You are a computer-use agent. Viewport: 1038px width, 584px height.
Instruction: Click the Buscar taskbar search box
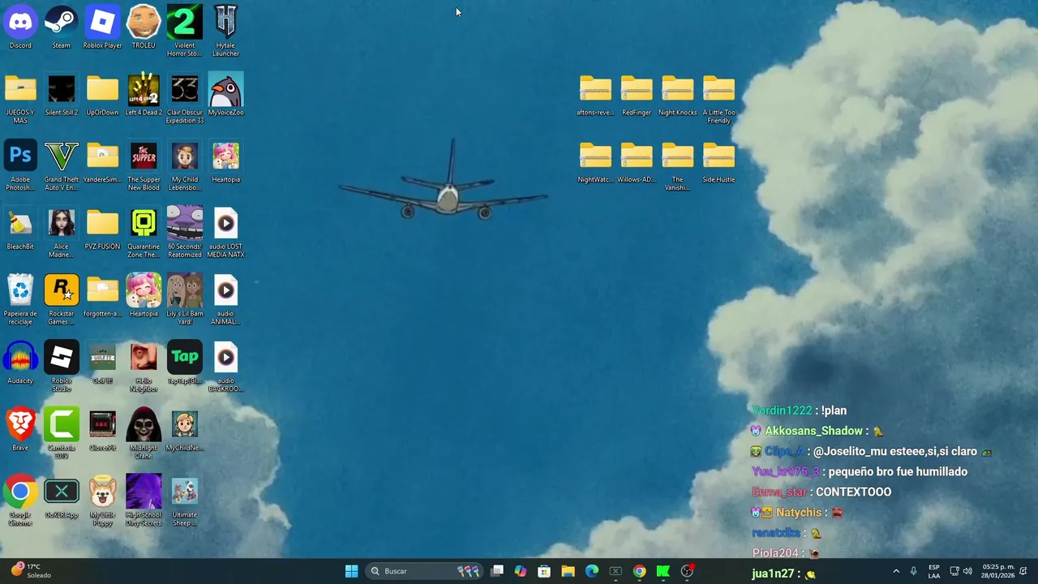click(x=424, y=571)
